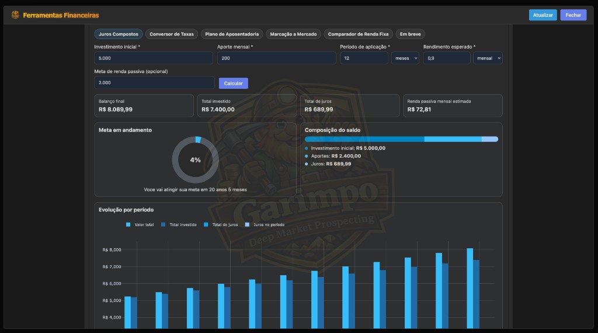Click the Balanço final value R$ 8.089,99
This screenshot has width=598, height=333.
116,109
